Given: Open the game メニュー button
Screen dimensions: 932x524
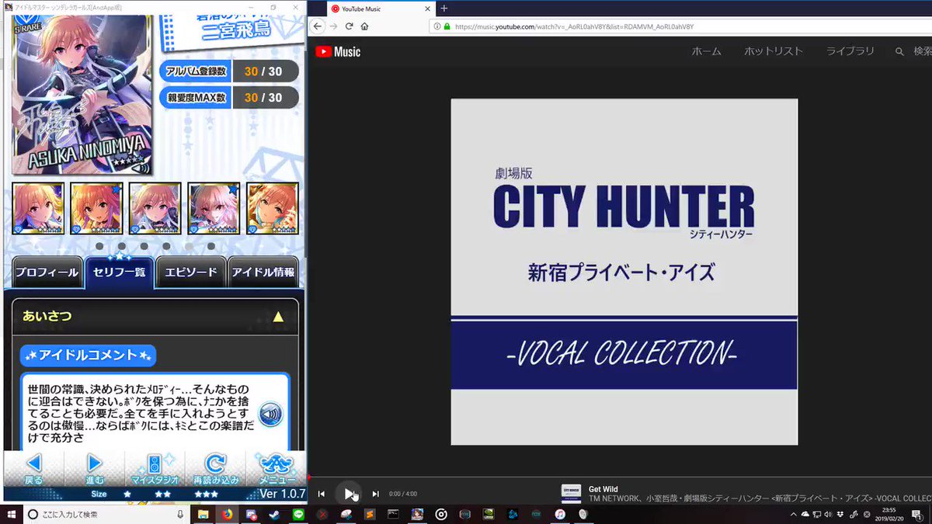Looking at the screenshot, I should tap(276, 469).
